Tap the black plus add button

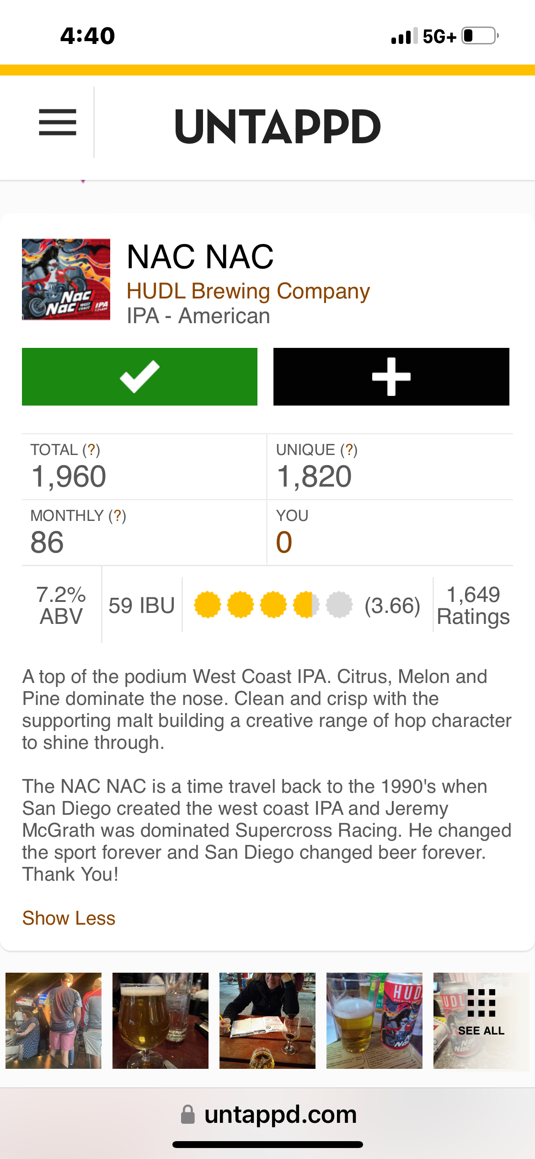tap(391, 377)
